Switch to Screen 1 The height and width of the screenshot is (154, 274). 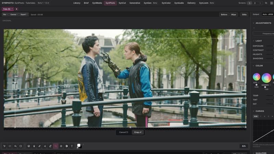click(x=250, y=3)
